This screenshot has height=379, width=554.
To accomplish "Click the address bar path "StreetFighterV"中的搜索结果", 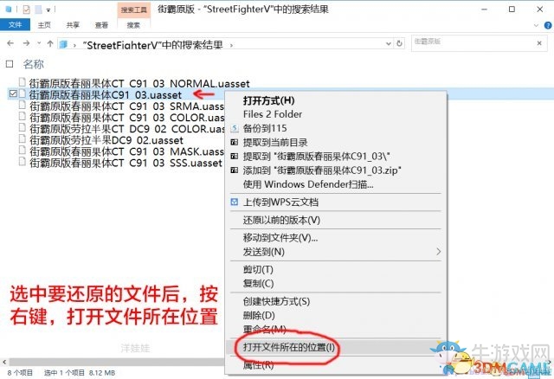I will click(153, 45).
